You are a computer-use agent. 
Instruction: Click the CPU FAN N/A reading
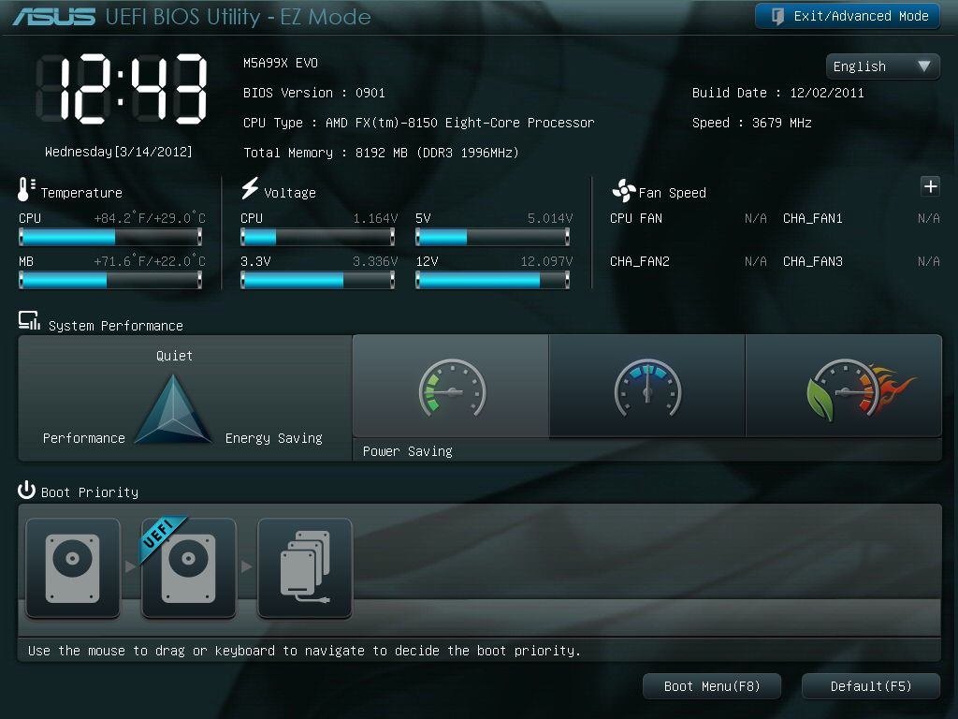pyautogui.click(x=755, y=218)
